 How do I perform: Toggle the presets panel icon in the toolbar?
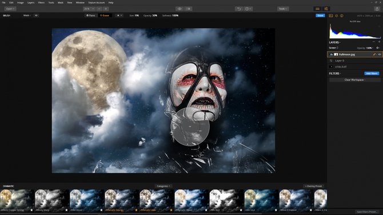(317, 9)
